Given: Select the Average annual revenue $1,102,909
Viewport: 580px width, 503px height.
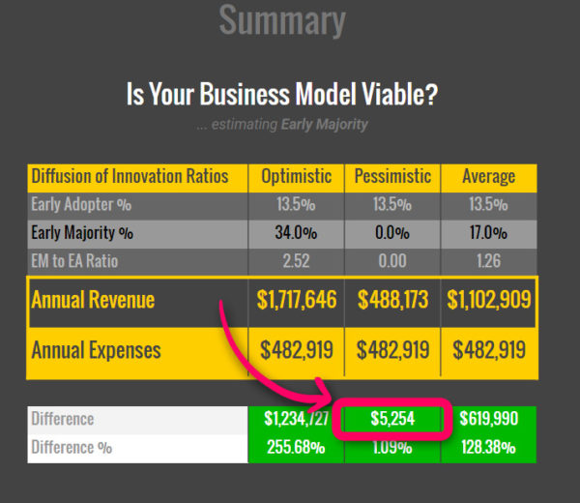Looking at the screenshot, I should (x=488, y=300).
